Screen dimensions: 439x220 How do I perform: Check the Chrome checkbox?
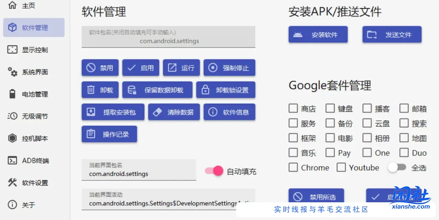pos(293,167)
